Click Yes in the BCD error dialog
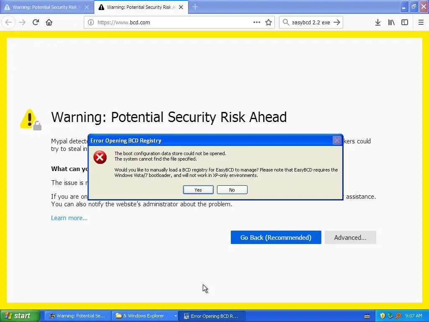The width and height of the screenshot is (429, 322). (198, 190)
